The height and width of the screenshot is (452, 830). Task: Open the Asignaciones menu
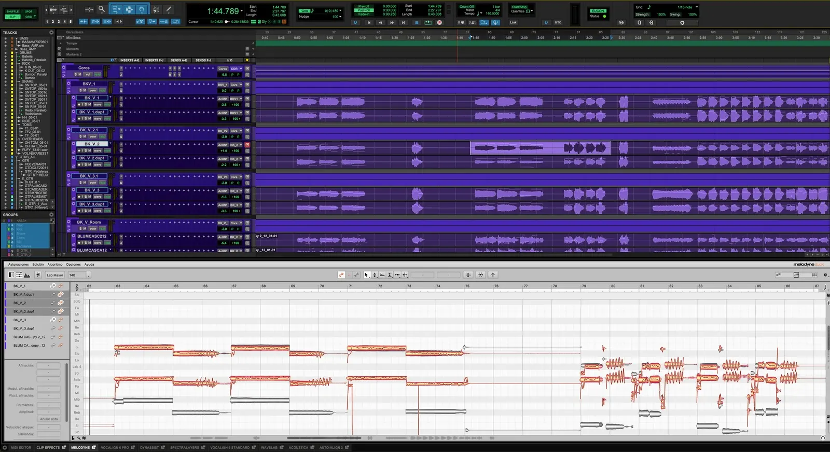pos(18,265)
